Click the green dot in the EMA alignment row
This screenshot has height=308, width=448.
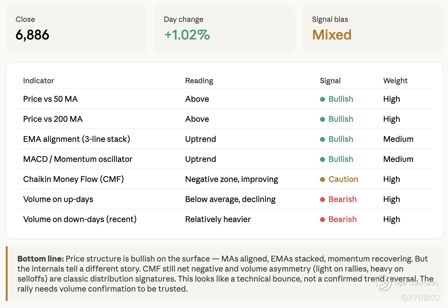coord(322,139)
